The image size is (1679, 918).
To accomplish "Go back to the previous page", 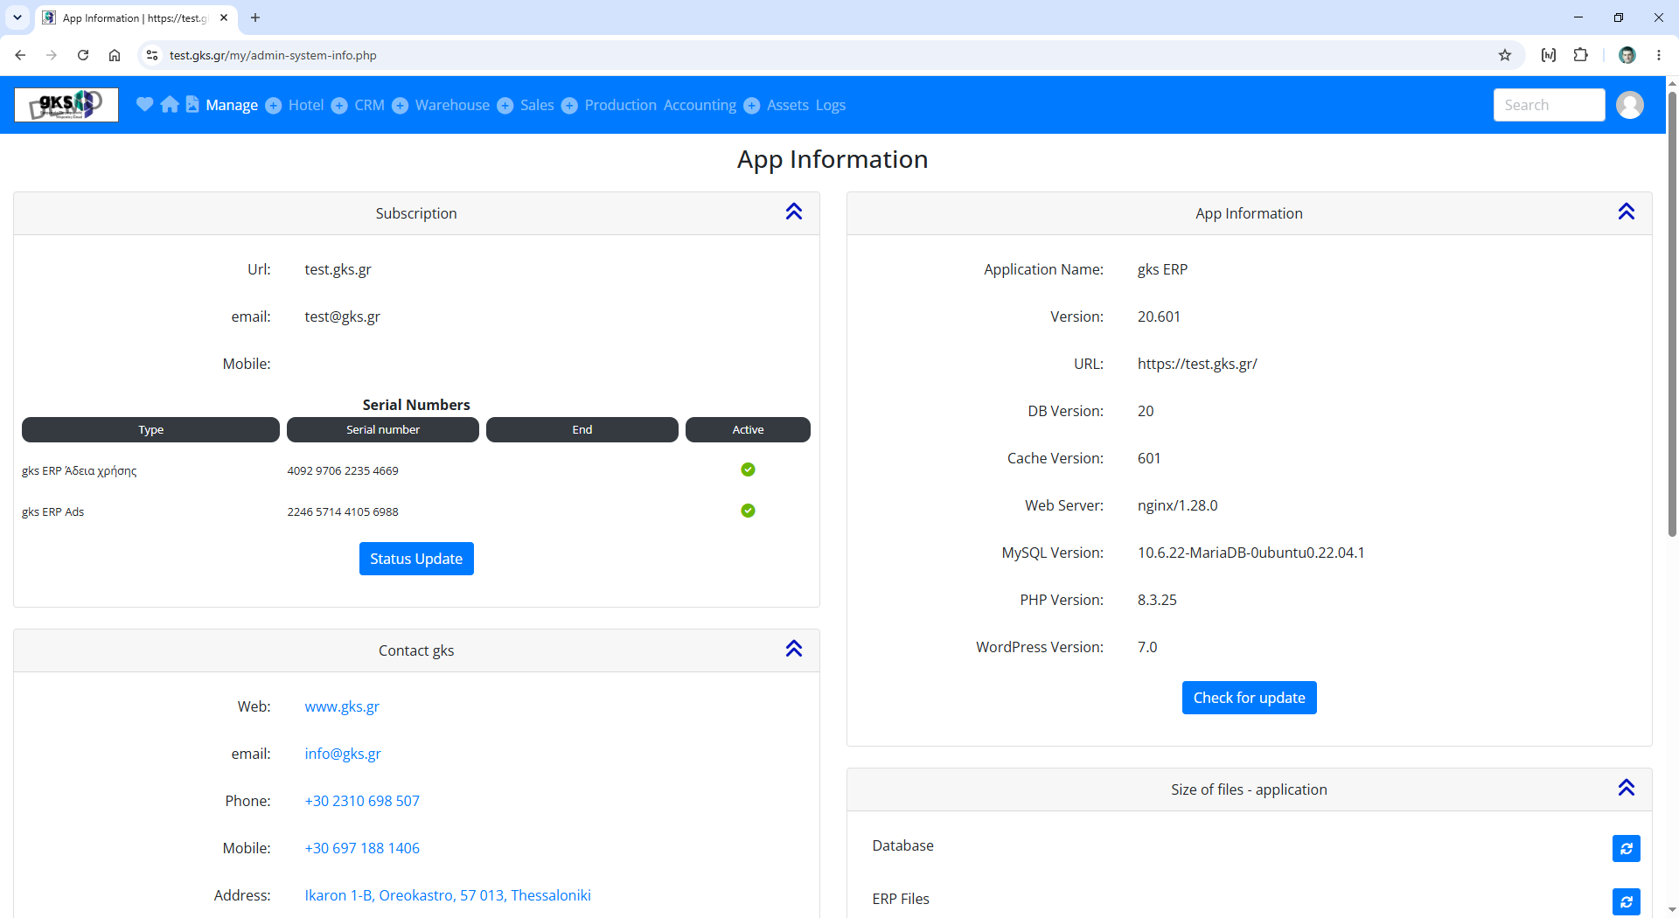I will click(x=20, y=55).
